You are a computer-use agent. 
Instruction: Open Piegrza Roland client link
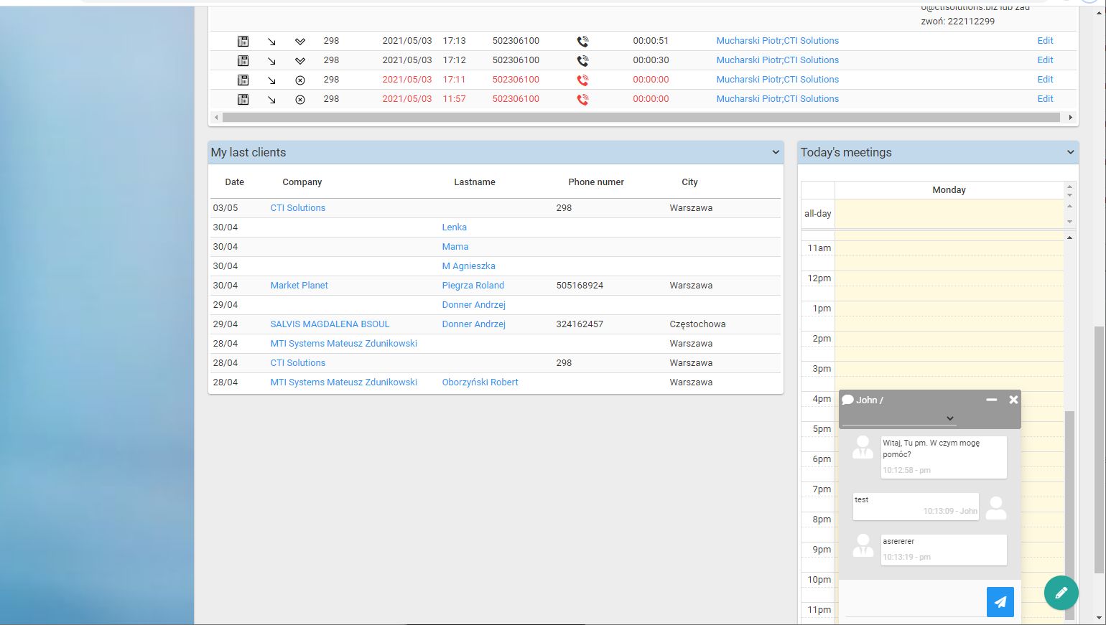point(473,286)
